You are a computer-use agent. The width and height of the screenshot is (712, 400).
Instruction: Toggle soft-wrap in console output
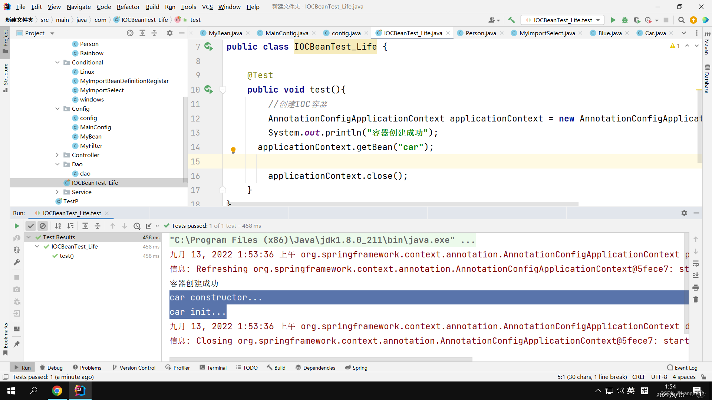pyautogui.click(x=696, y=264)
